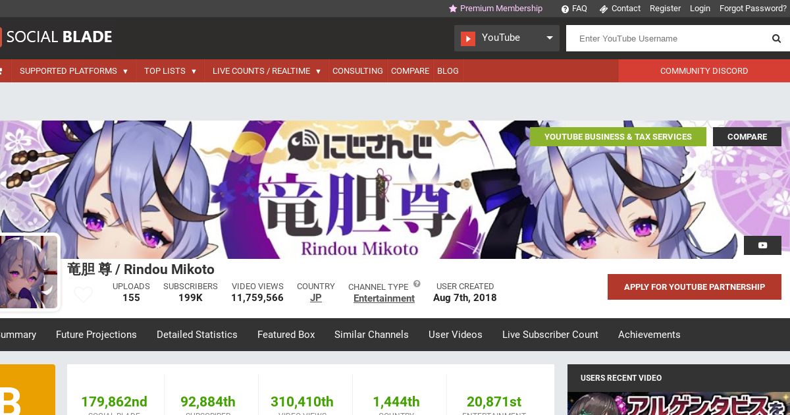Click the Channel Type help question icon

pos(417,285)
